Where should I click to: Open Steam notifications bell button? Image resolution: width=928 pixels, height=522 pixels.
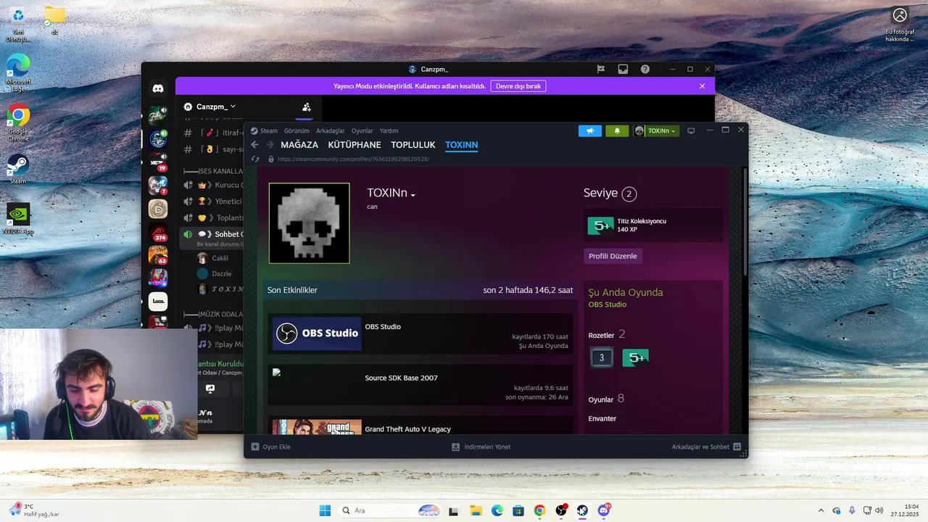(617, 130)
